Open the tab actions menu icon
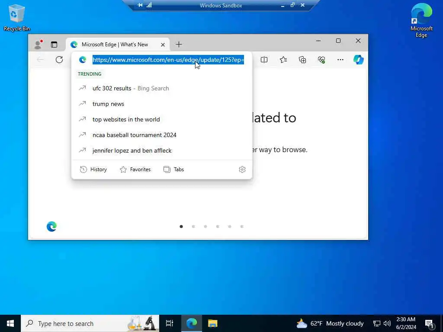 pyautogui.click(x=54, y=45)
